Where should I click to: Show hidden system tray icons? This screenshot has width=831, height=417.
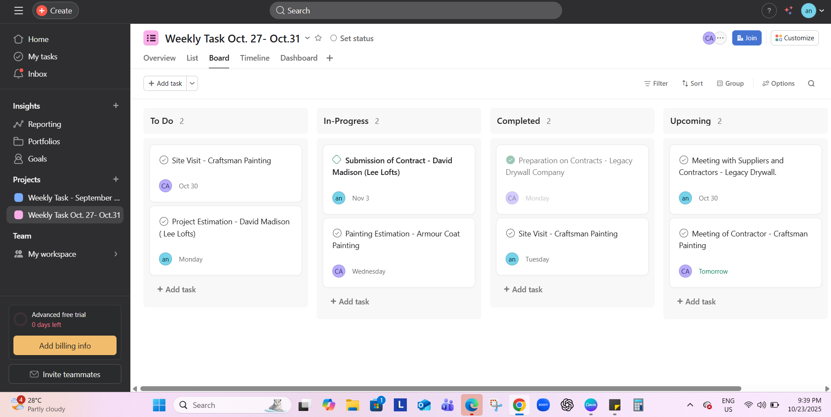[690, 405]
